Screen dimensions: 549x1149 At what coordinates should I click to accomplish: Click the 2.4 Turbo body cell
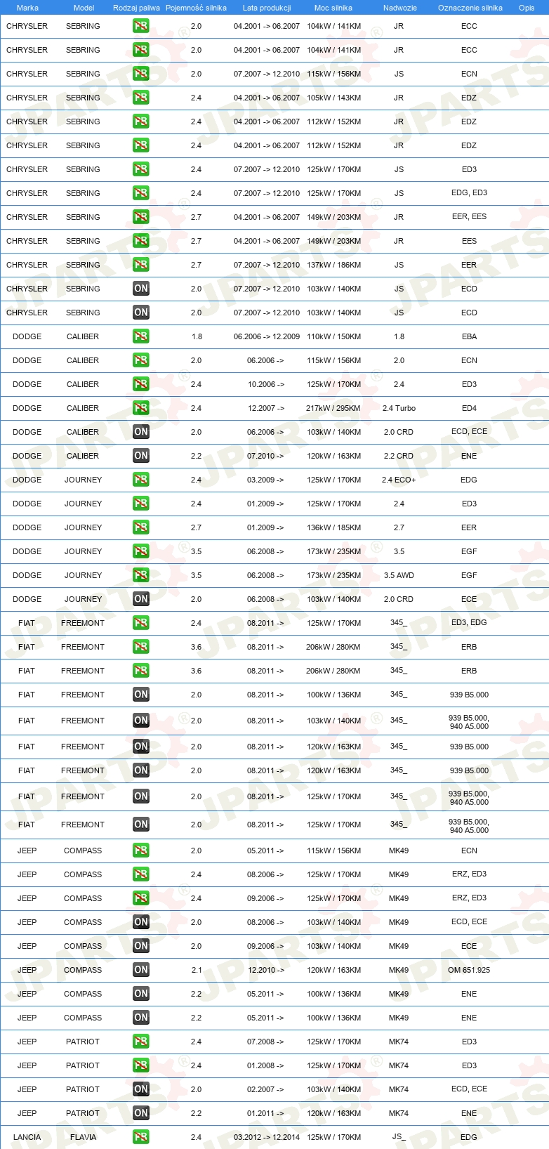coord(399,408)
